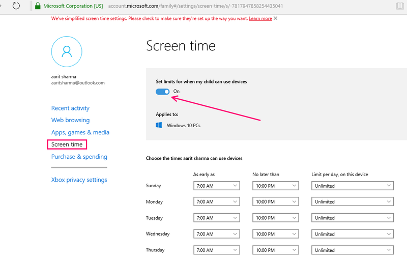
Task: Expand Sunday As early as dropdown
Action: pos(217,186)
